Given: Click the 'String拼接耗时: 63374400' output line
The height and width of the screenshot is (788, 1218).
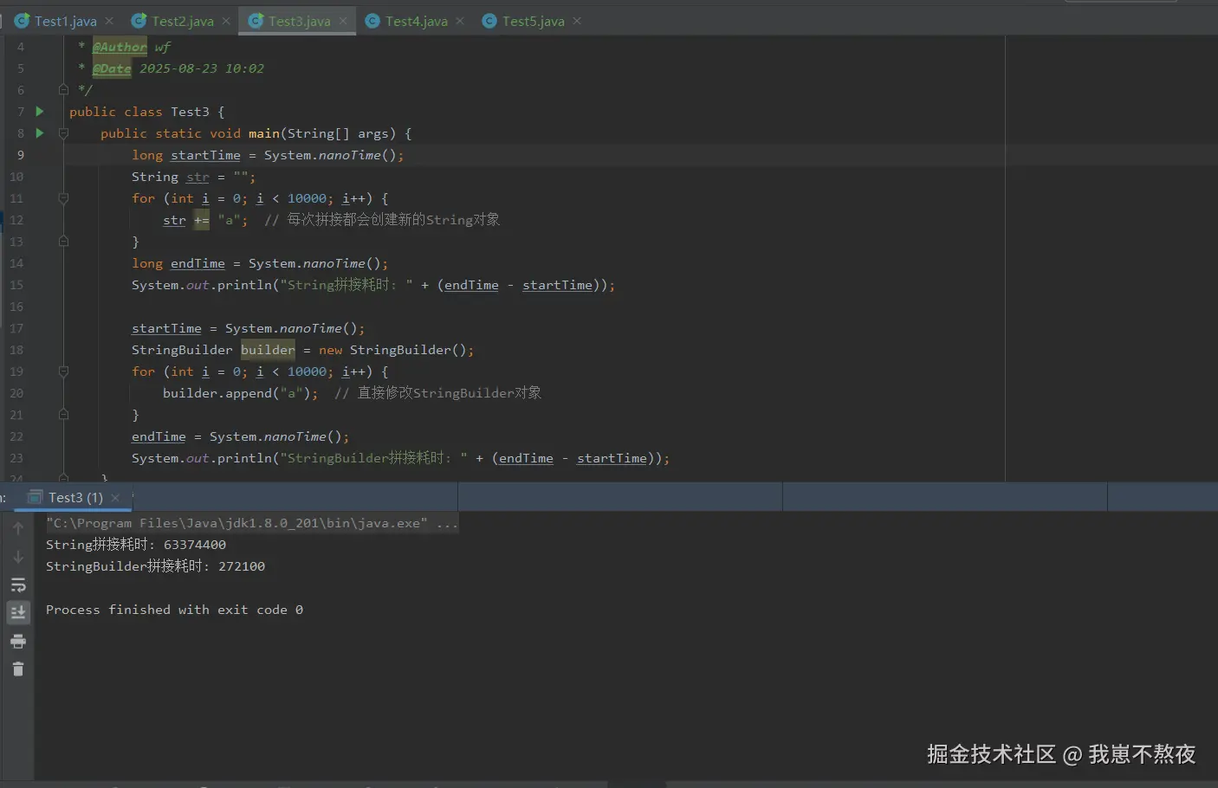Looking at the screenshot, I should point(136,545).
